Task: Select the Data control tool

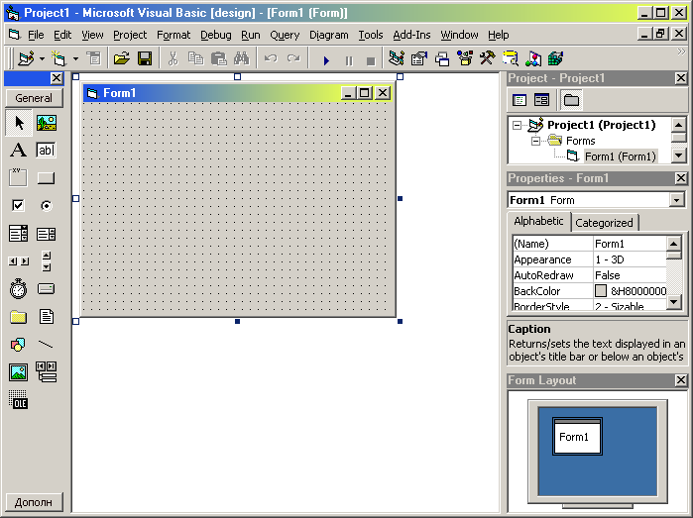Action: point(47,372)
